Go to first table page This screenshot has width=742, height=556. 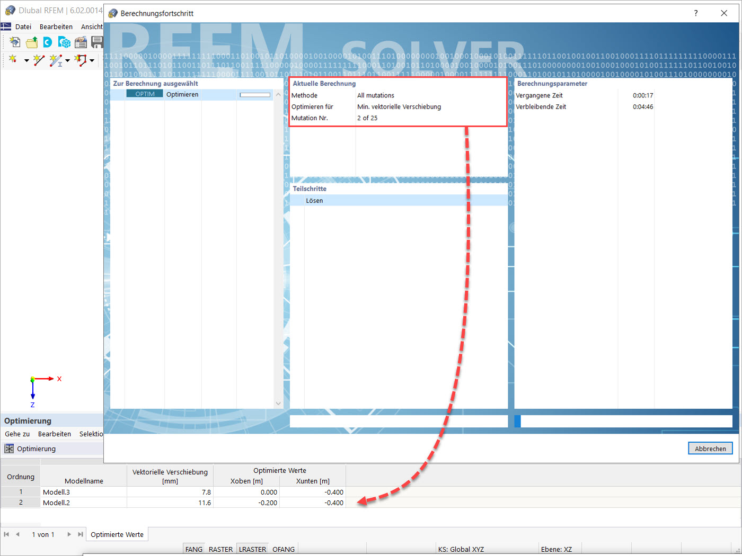click(6, 534)
